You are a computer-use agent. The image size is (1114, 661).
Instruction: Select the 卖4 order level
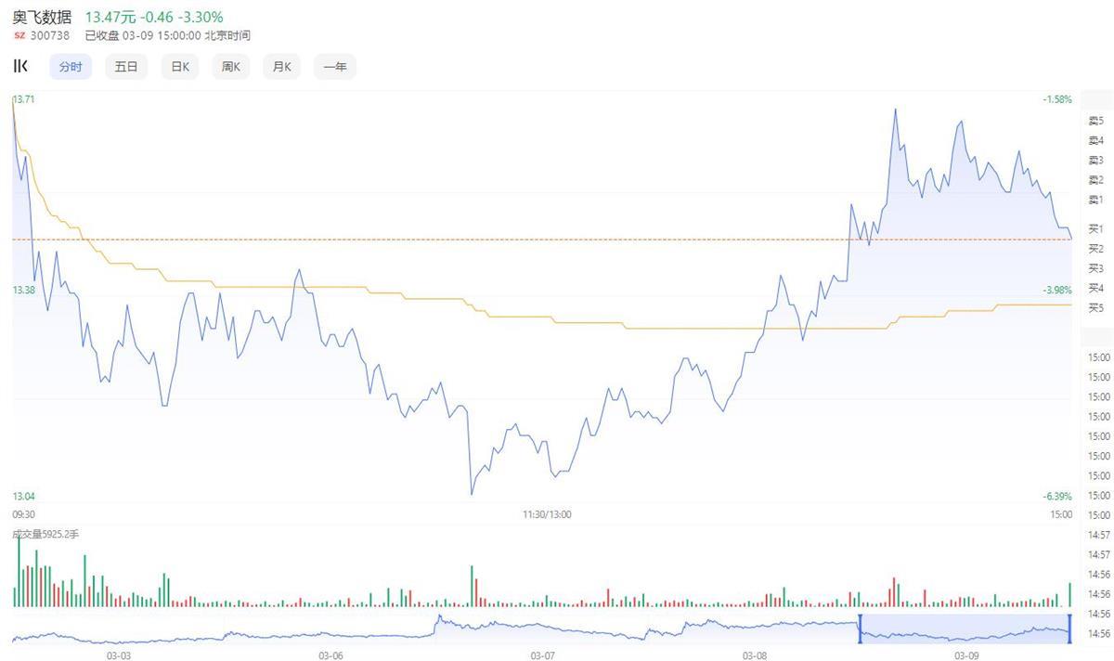coord(1095,141)
